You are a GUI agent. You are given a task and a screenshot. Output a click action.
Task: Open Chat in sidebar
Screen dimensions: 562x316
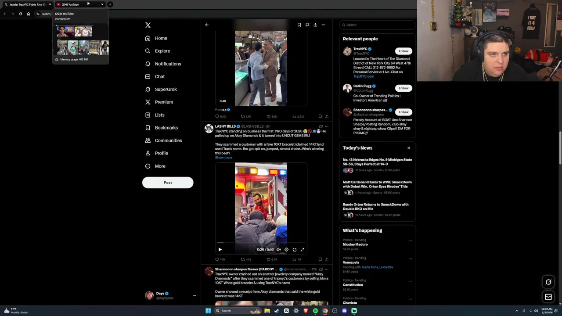(x=155, y=76)
